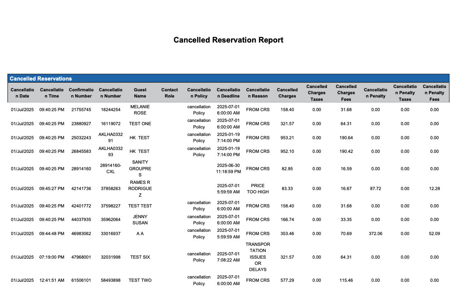Select the PRICE TOO HIGH reason cell
This screenshot has width=457, height=307.
(x=257, y=188)
